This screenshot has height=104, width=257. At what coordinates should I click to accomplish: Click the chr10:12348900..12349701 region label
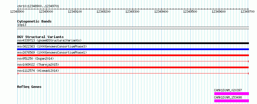tap(38, 6)
